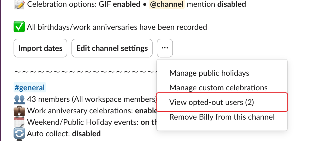Image resolution: width=313 pixels, height=141 pixels.
Task: Click "All birthdays/work anniversaries have been recorded" text
Action: 117,27
